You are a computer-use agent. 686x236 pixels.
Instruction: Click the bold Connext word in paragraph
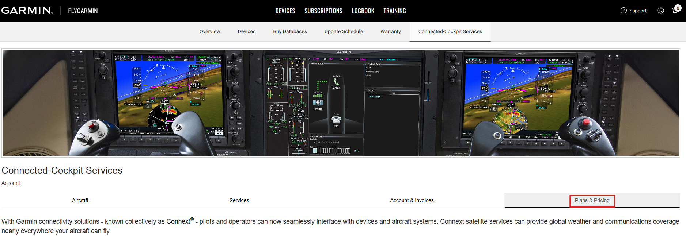click(178, 221)
